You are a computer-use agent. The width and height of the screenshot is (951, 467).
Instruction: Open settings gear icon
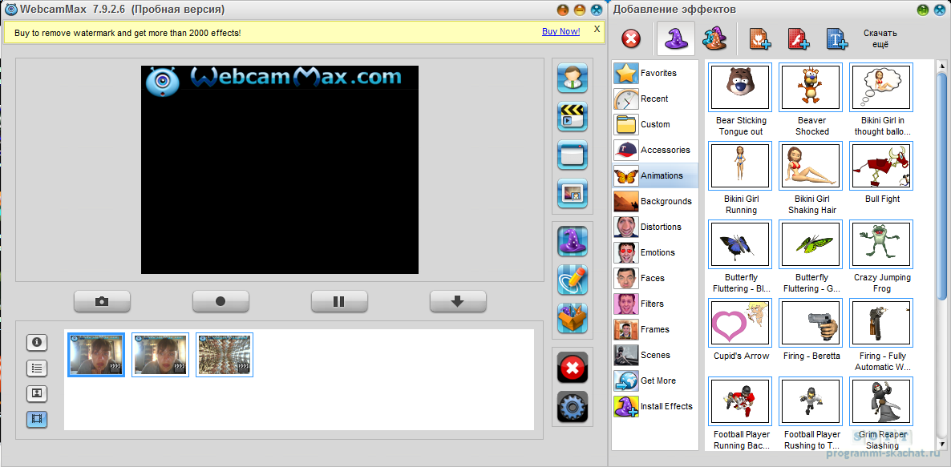click(x=572, y=406)
